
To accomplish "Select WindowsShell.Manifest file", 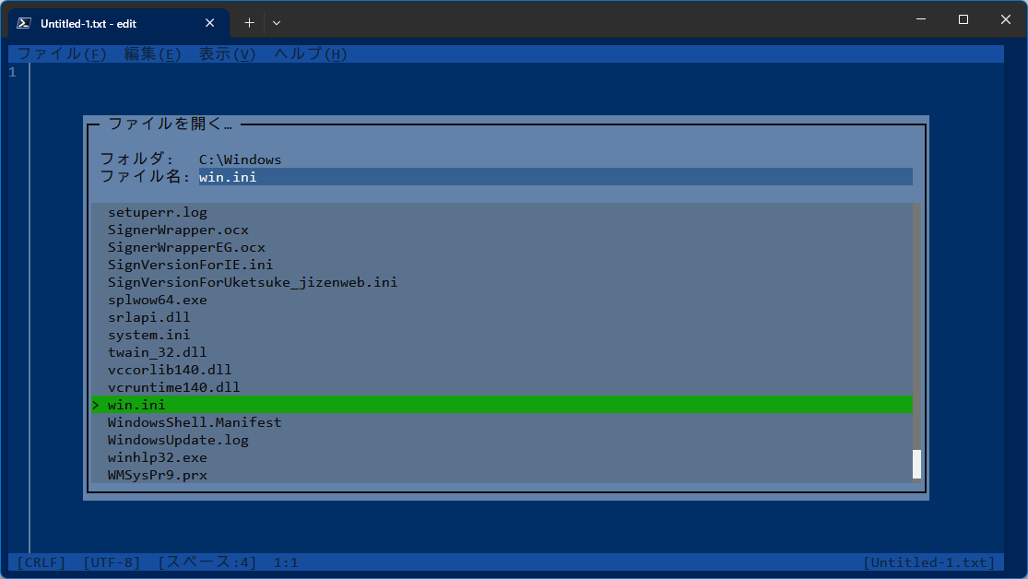I will point(502,422).
